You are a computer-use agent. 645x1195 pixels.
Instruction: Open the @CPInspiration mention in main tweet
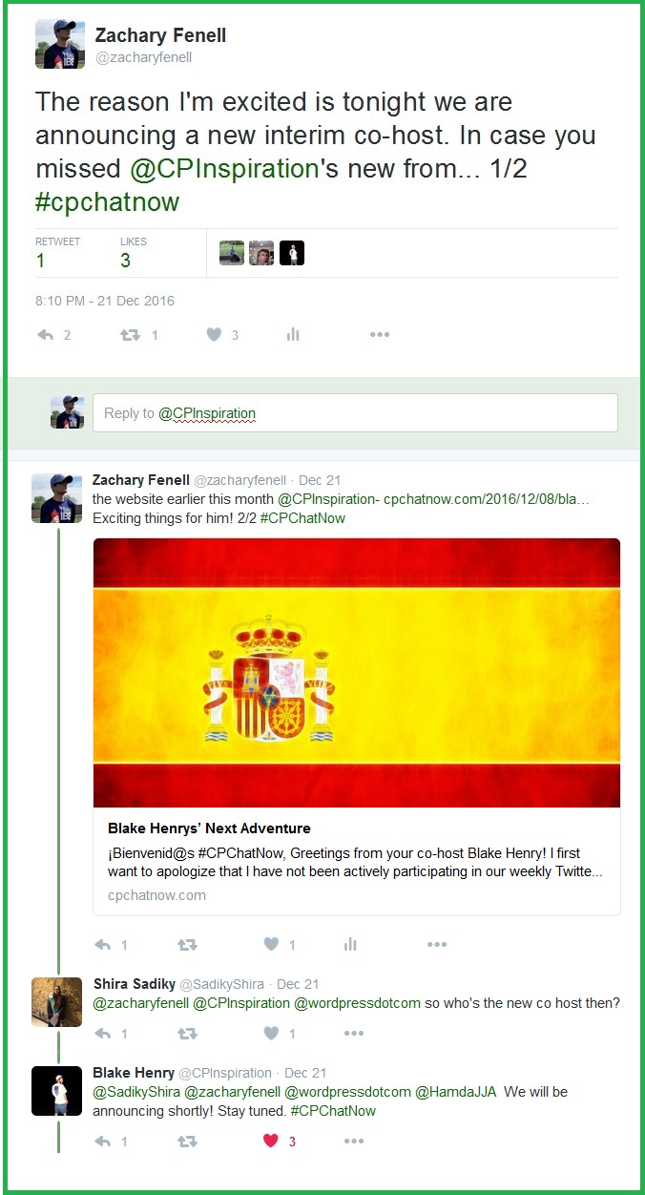tap(224, 168)
